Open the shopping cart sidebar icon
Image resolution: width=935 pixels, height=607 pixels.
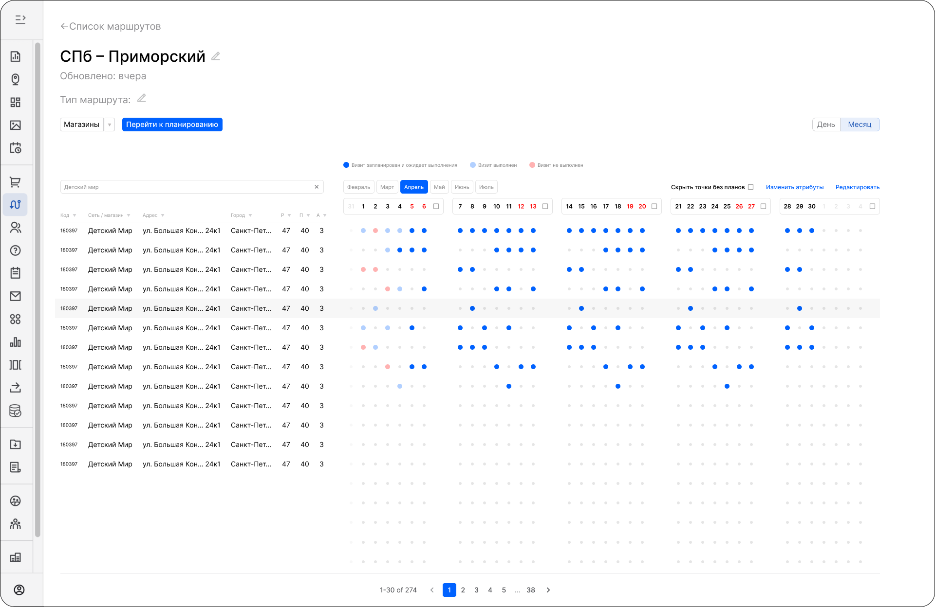[x=16, y=182]
